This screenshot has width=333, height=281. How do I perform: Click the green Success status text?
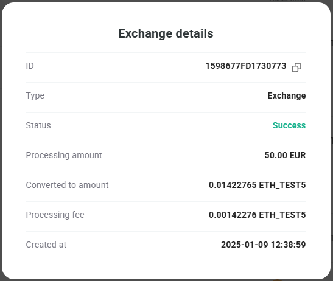pos(289,125)
